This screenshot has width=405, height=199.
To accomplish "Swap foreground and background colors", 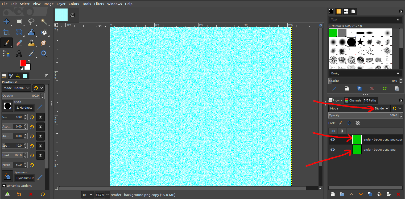I will click(x=29, y=61).
